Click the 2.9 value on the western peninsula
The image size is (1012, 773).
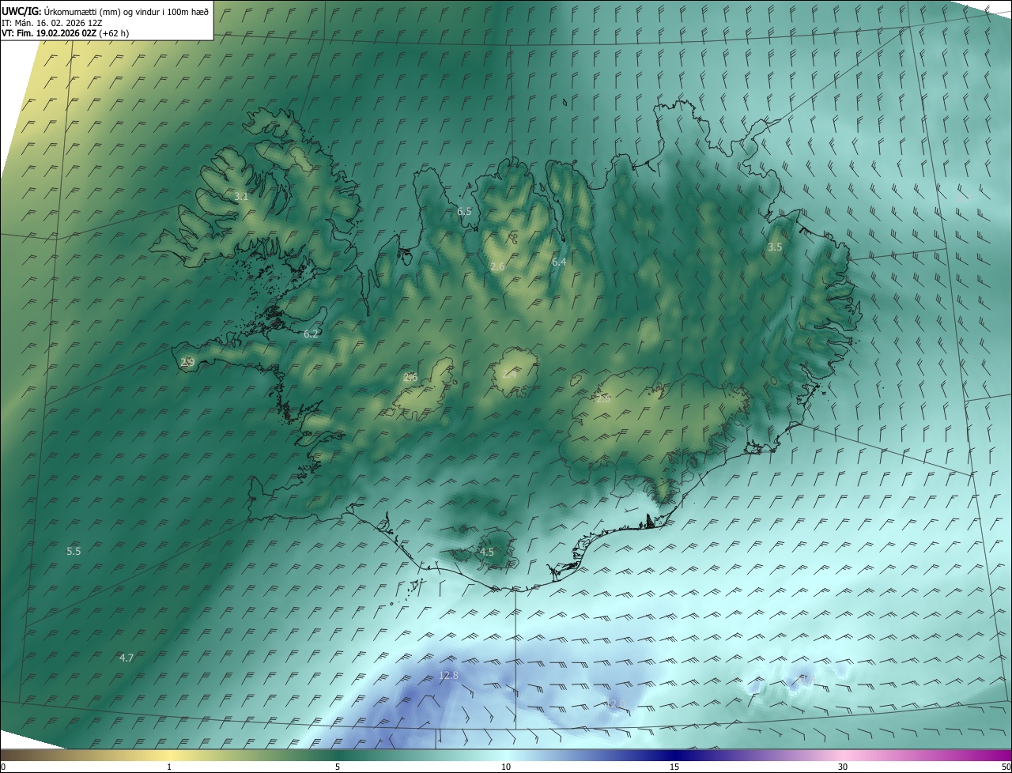[x=187, y=362]
